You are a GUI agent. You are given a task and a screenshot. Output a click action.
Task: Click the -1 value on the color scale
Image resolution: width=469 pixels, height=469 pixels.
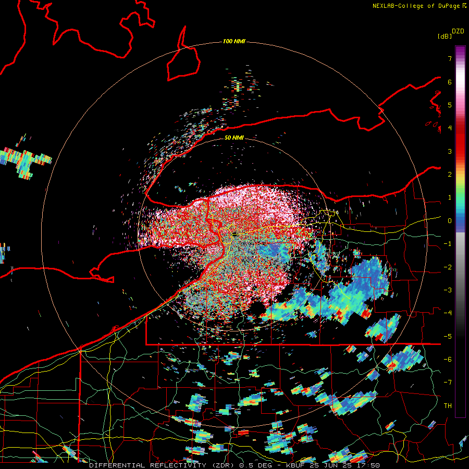pyautogui.click(x=448, y=244)
